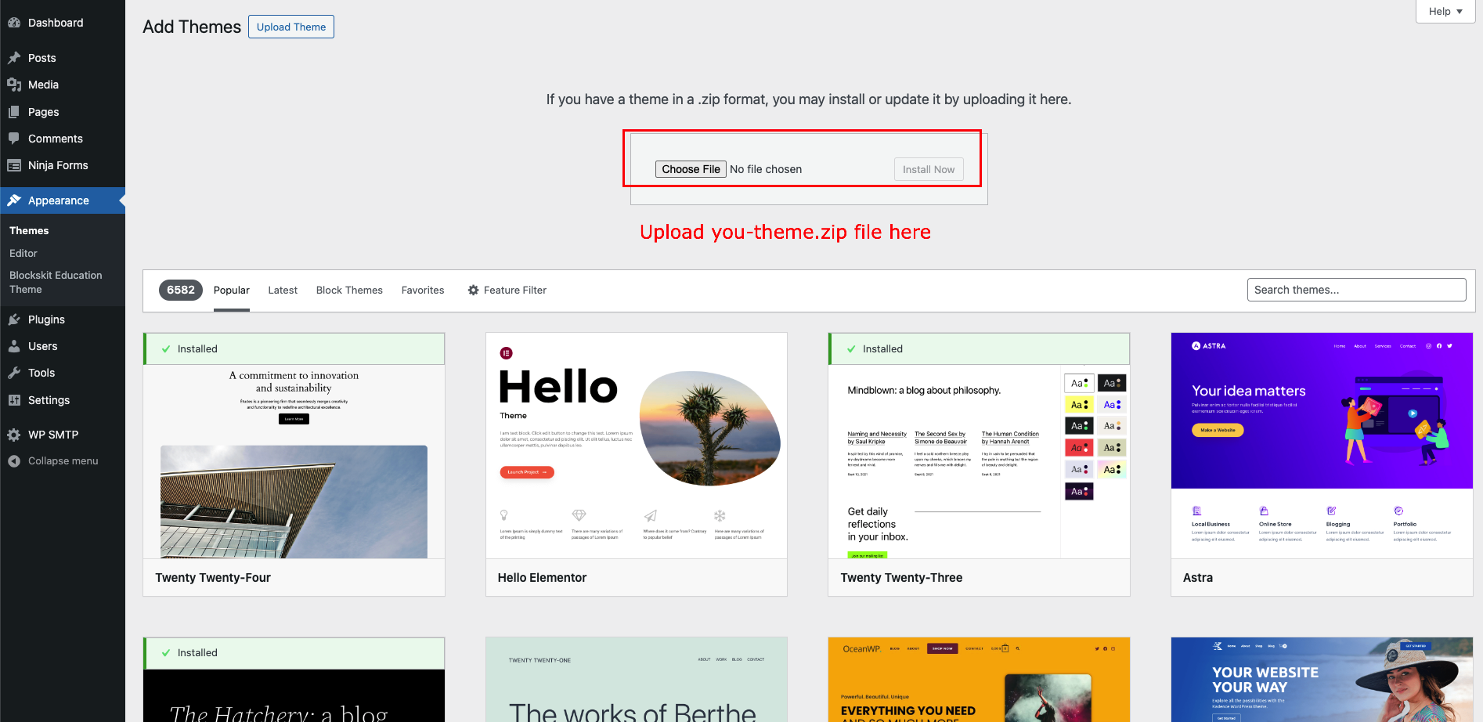
Task: Open the OceanWP theme thumbnail
Action: pos(979,680)
